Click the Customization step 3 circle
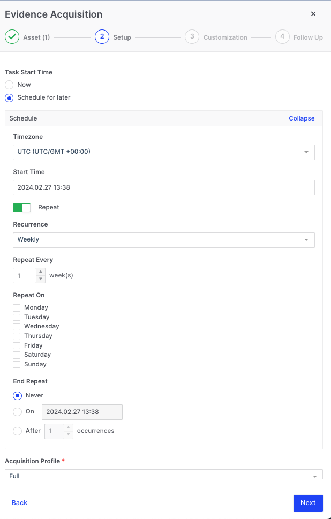The width and height of the screenshot is (331, 519). [x=192, y=37]
